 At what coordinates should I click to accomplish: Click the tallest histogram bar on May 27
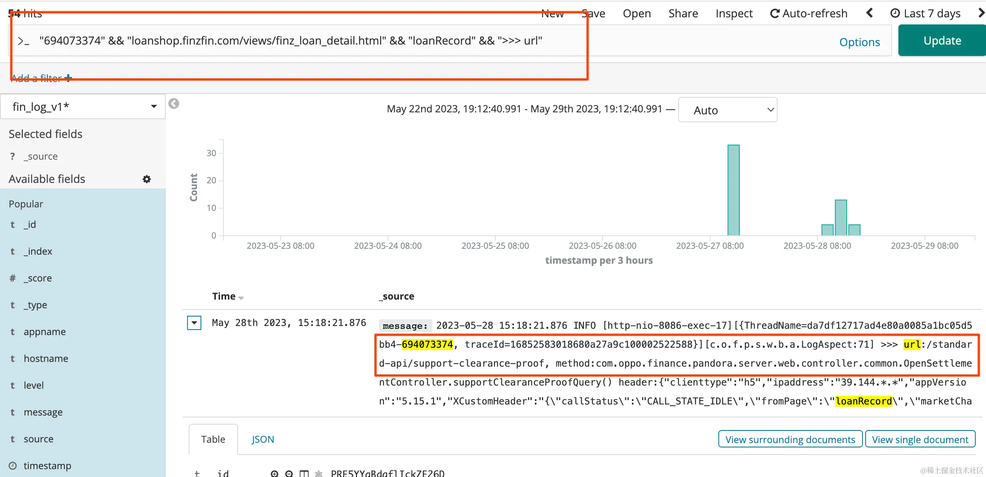pos(733,190)
